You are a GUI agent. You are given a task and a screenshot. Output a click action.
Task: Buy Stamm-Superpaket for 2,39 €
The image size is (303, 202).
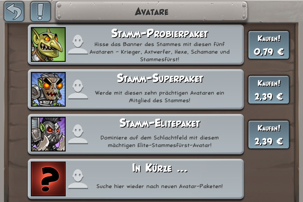(x=269, y=90)
